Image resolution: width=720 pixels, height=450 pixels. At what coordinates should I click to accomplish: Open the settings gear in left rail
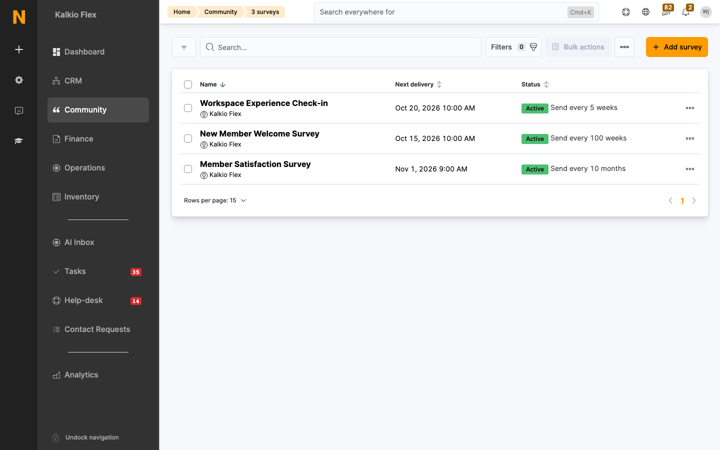[19, 80]
